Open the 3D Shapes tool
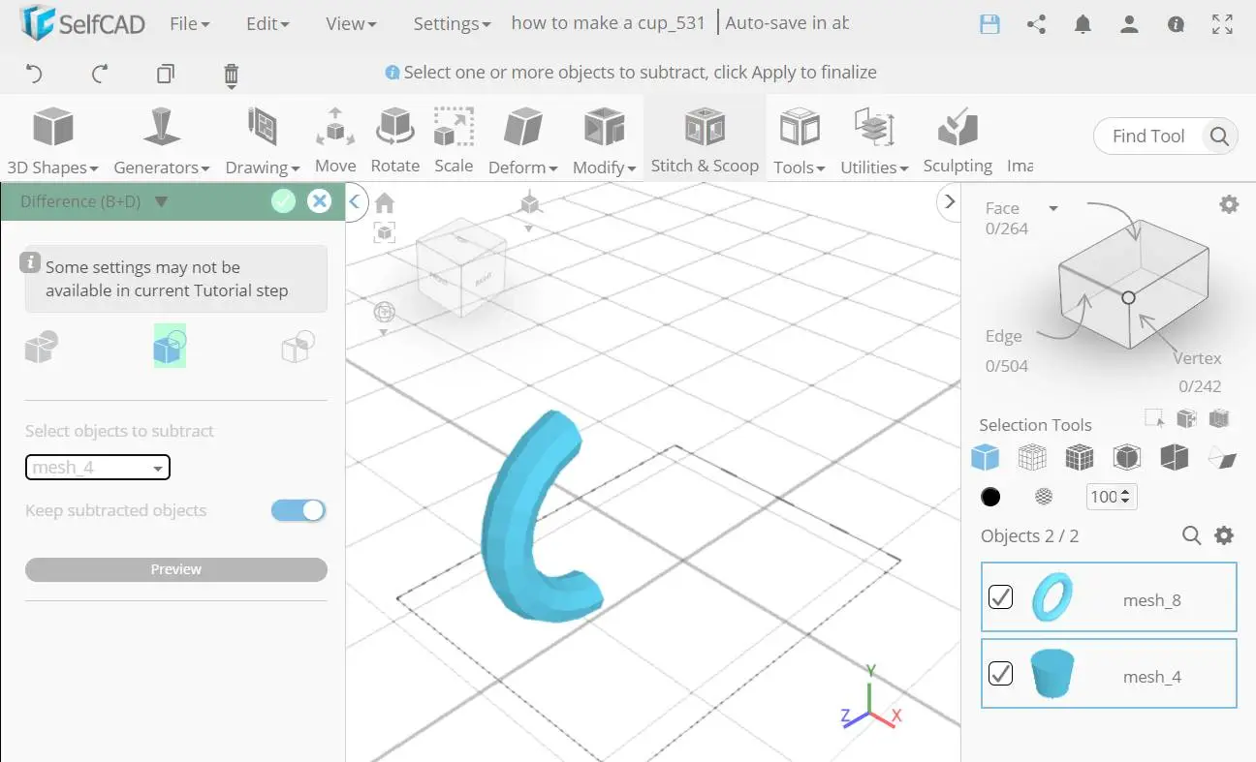The image size is (1256, 762). pyautogui.click(x=52, y=142)
